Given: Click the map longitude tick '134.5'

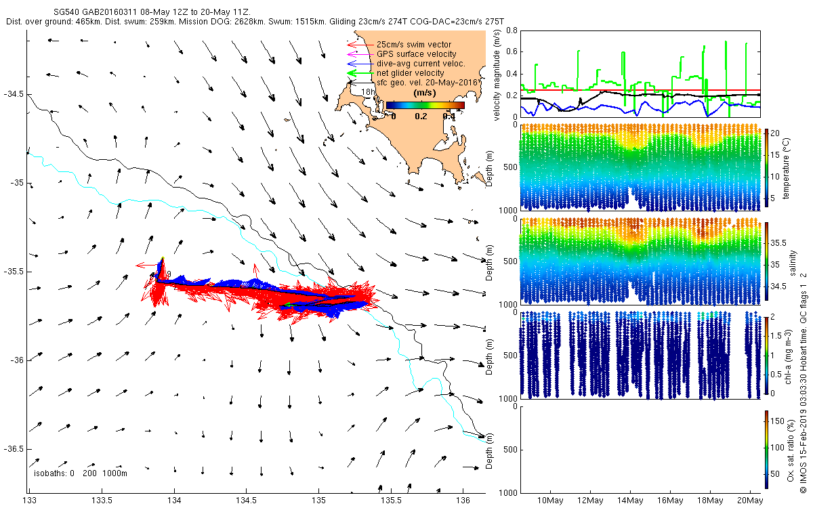Looking at the screenshot, I should tap(246, 501).
